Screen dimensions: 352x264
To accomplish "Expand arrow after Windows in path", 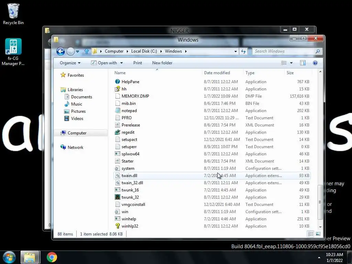I will [x=186, y=51].
